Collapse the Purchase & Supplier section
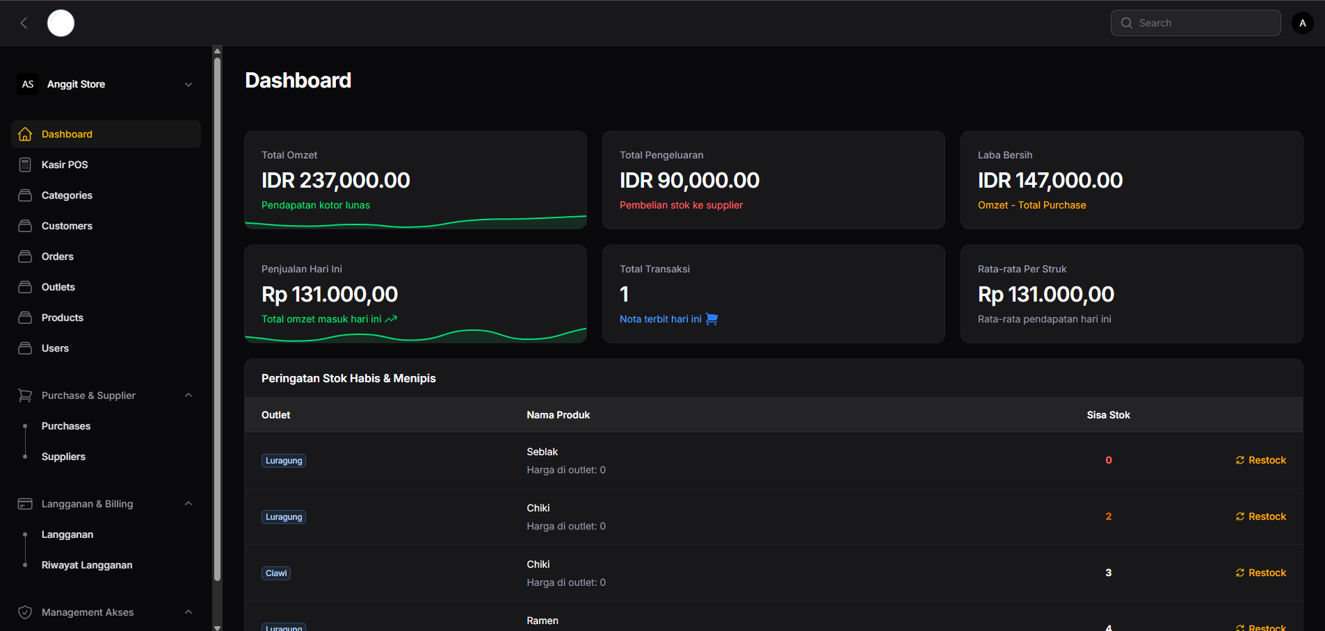Viewport: 1325px width, 631px height. click(x=188, y=395)
